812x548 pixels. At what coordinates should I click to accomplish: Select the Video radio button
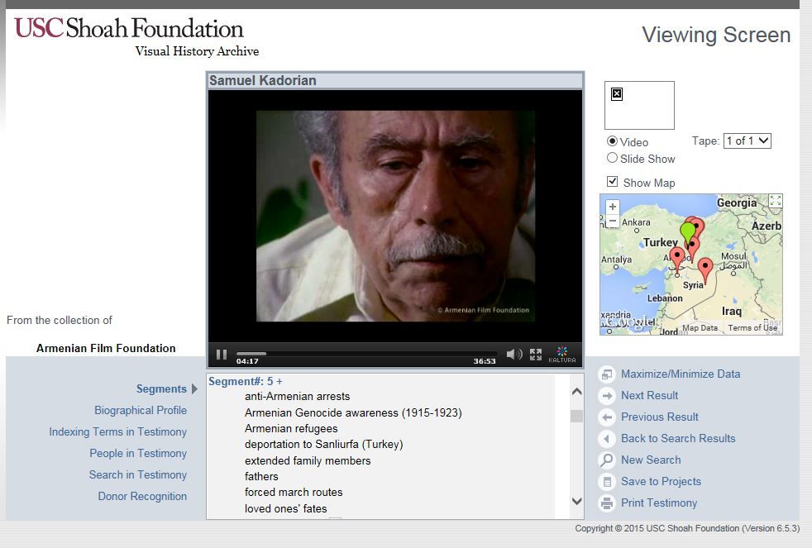pos(612,141)
